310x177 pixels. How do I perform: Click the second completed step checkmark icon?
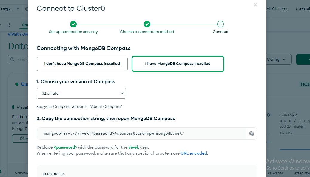[147, 24]
